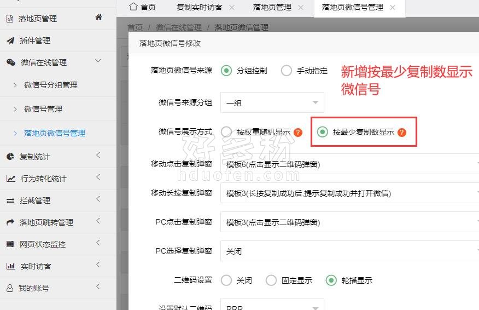Screen dimensions: 479x310
Task: Set QR code setting to 固定显示
Action: click(271, 280)
